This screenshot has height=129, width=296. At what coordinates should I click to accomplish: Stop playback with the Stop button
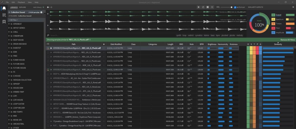click(208, 7)
